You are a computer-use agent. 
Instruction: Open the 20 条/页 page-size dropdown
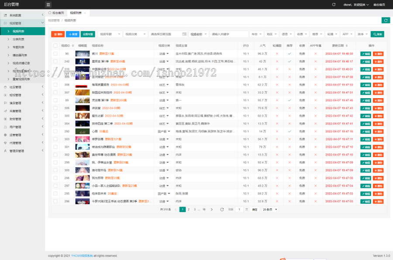(x=270, y=209)
